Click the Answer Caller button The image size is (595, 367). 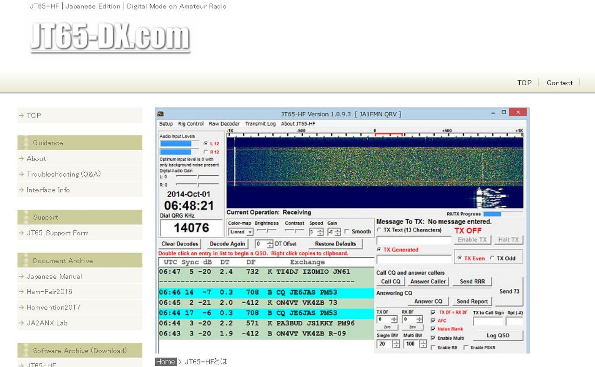428,281
